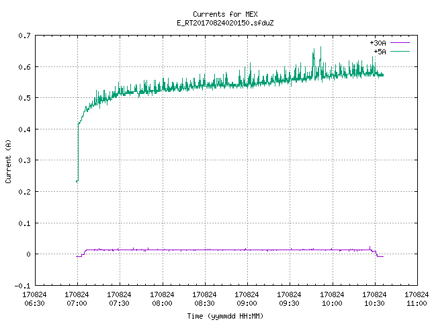Screen dimensions: 430x322
Task: Click the 11:00 x-axis time label
Action: pyautogui.click(x=417, y=303)
